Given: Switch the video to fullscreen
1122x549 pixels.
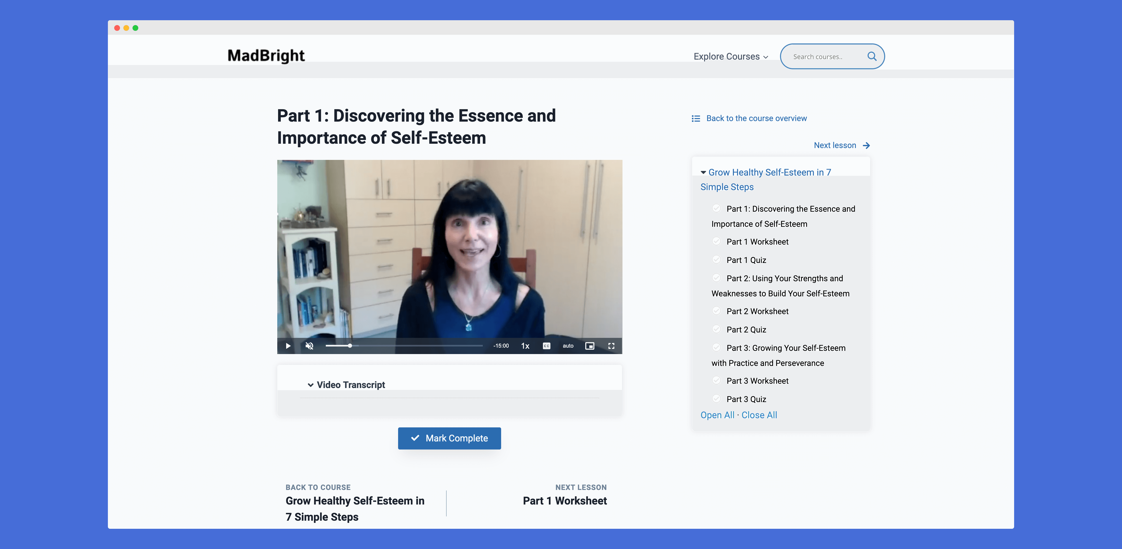Looking at the screenshot, I should click(611, 346).
